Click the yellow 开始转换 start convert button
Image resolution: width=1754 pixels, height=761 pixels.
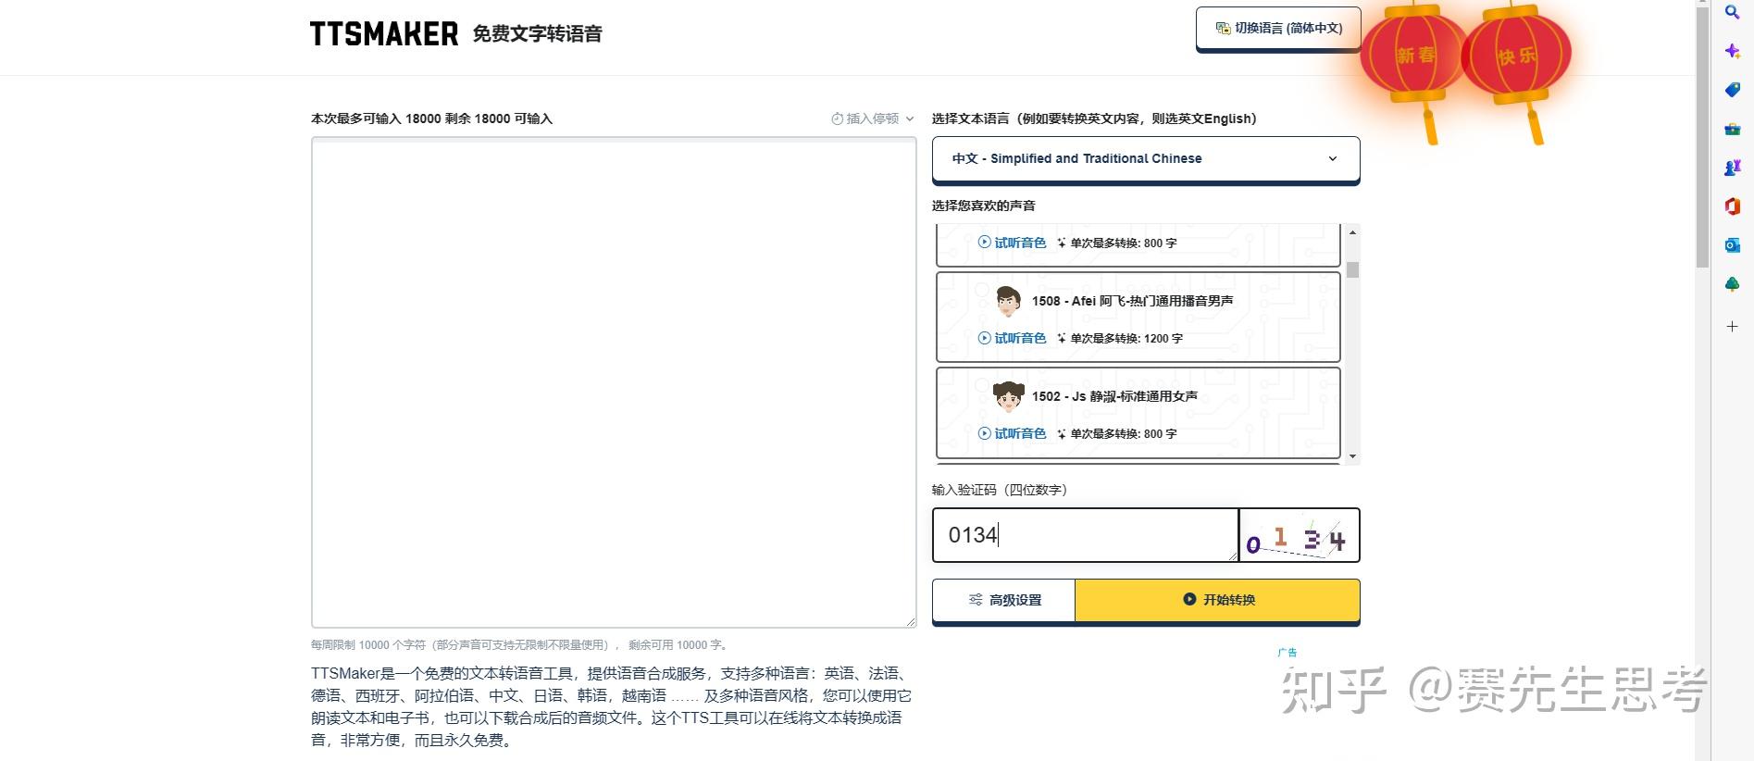point(1217,600)
